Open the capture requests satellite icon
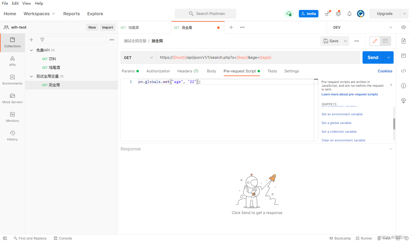 (x=327, y=14)
